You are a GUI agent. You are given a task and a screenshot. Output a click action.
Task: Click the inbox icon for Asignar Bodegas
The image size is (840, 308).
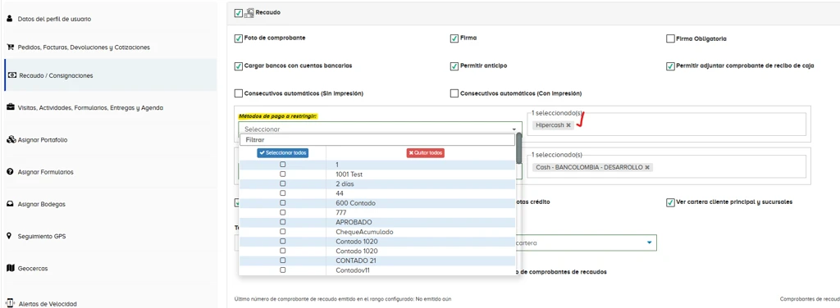10,204
